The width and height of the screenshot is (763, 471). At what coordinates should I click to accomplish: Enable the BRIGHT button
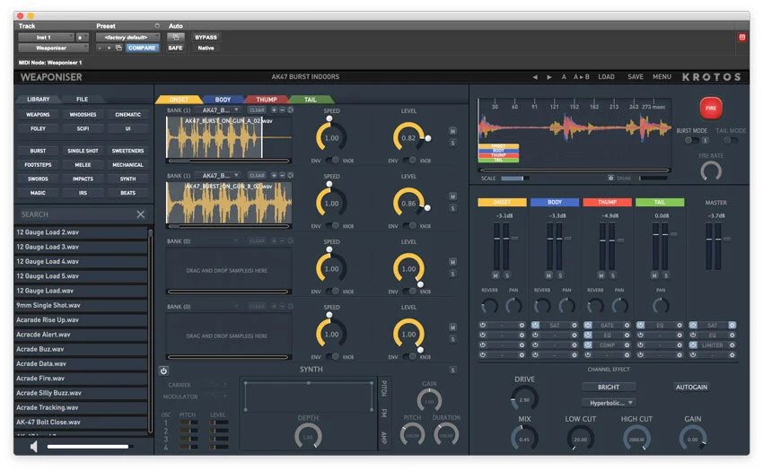609,387
